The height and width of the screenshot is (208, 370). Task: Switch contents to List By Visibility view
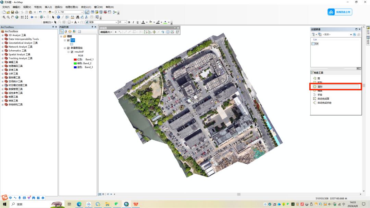[x=70, y=31]
